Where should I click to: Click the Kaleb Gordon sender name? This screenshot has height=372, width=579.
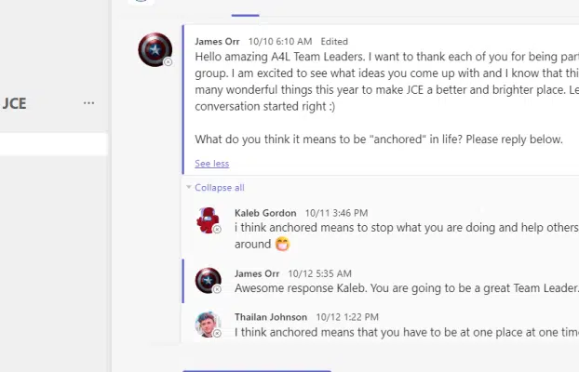coord(265,213)
